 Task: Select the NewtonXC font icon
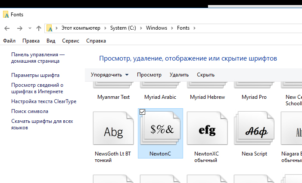pos(207,128)
